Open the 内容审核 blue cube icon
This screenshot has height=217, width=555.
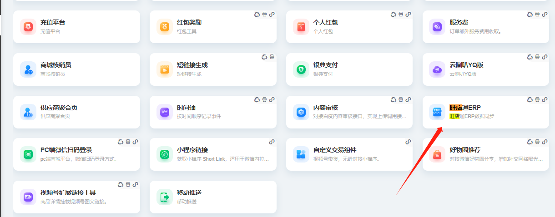301,112
